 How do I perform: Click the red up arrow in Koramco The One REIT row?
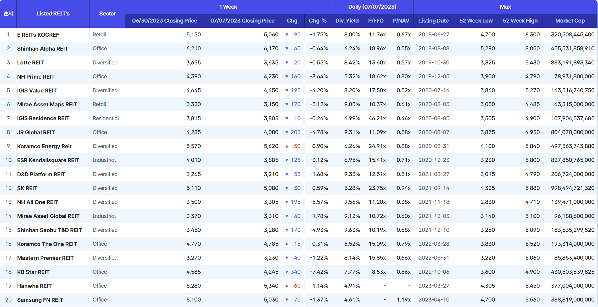(x=287, y=244)
